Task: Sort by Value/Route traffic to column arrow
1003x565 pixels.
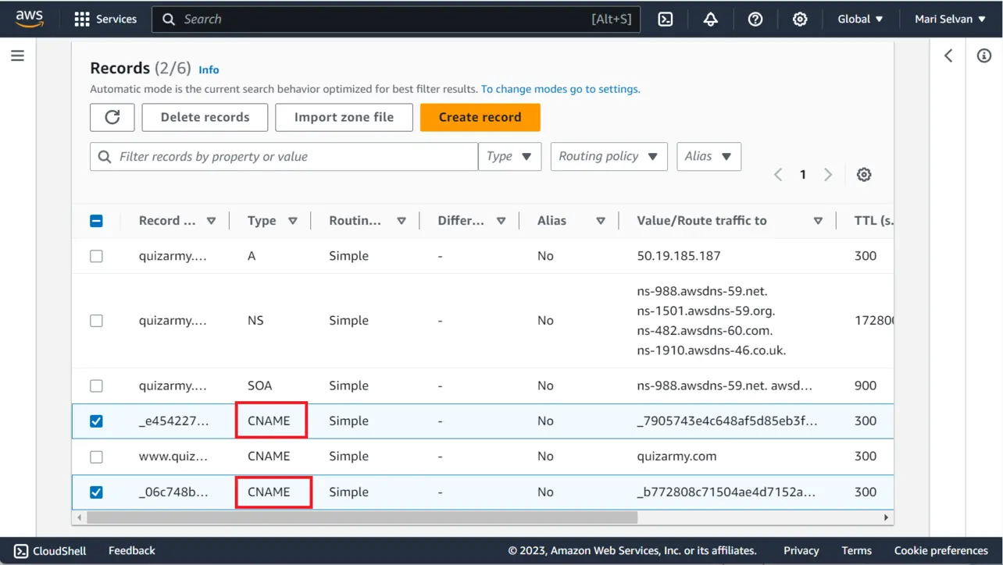Action: 818,221
